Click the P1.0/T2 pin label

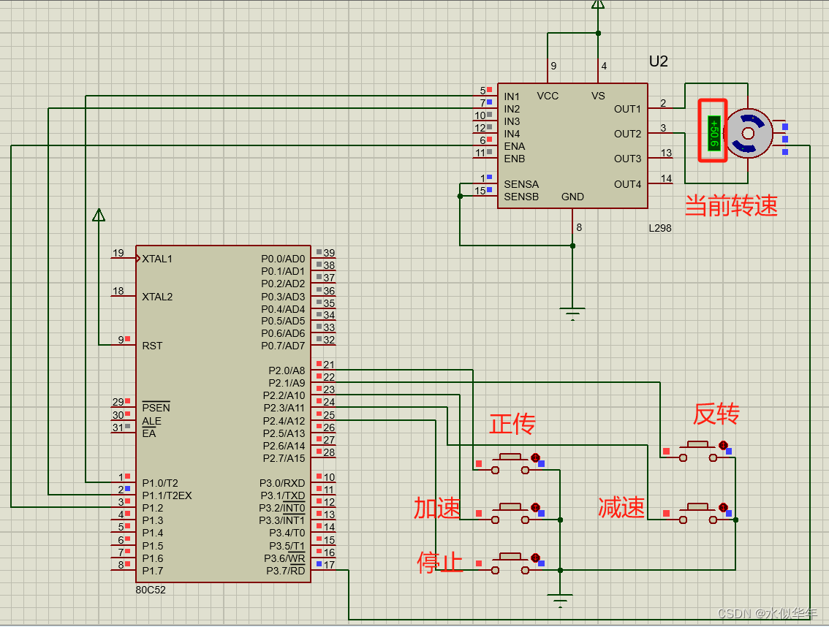tap(160, 483)
